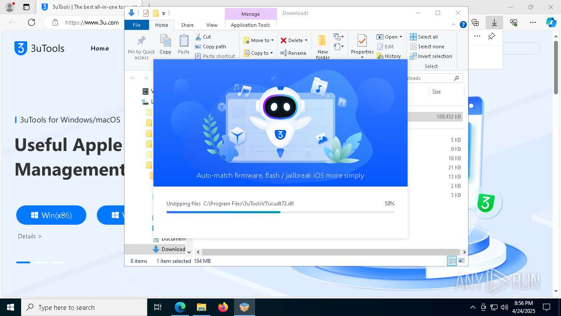Click the taskbar search box

84,307
